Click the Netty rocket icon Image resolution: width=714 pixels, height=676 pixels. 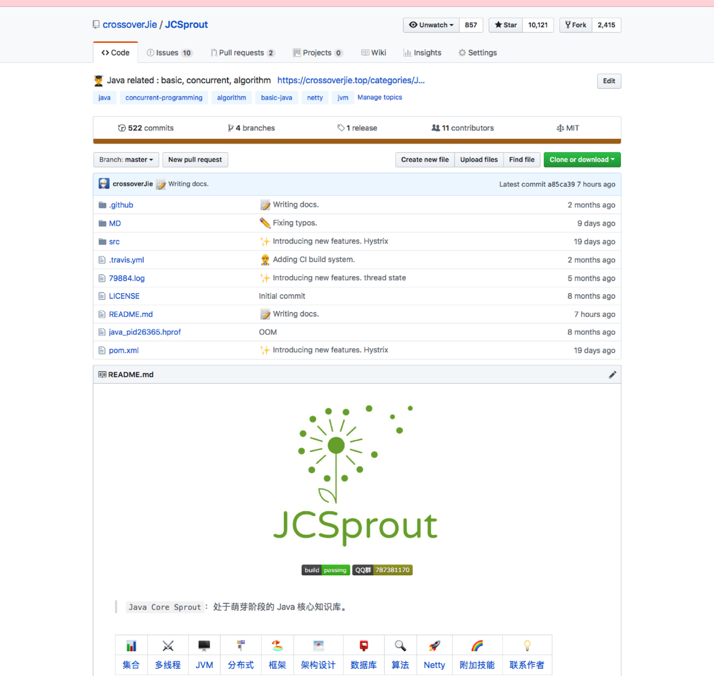[434, 646]
